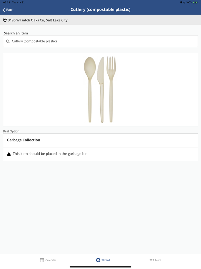201x269 pixels.
Task: Open the More tab label
Action: coord(158,260)
